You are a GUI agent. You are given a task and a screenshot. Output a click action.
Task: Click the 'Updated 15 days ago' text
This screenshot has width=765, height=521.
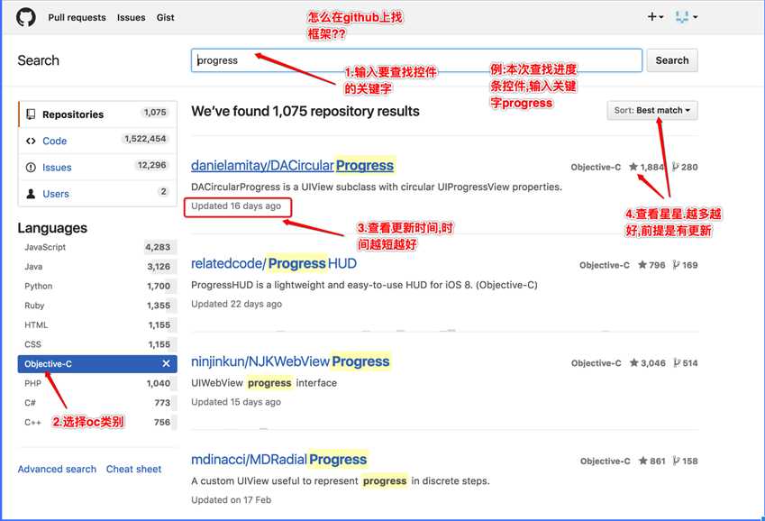[236, 402]
